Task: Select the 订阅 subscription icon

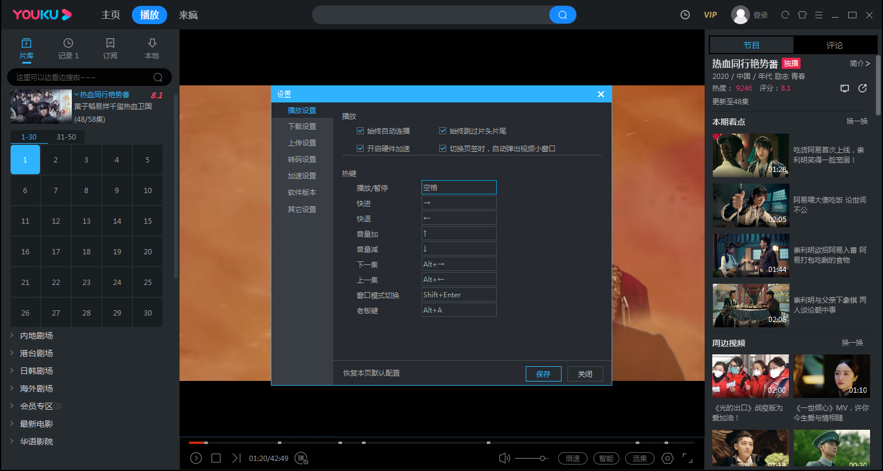Action: pyautogui.click(x=109, y=49)
